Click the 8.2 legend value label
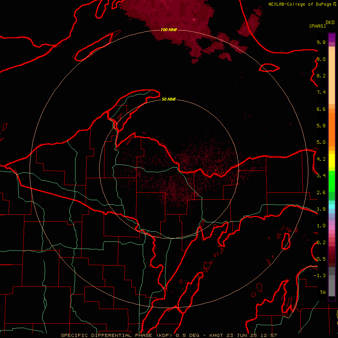 click(x=321, y=75)
